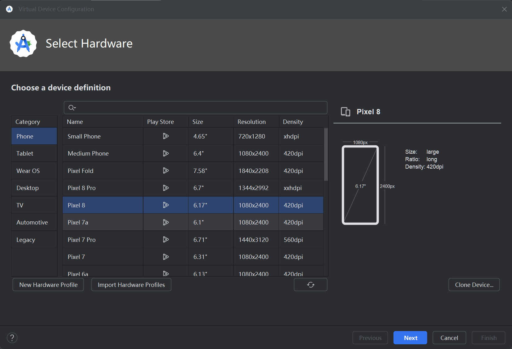
Task: Sort by the Size column header
Action: click(211, 122)
